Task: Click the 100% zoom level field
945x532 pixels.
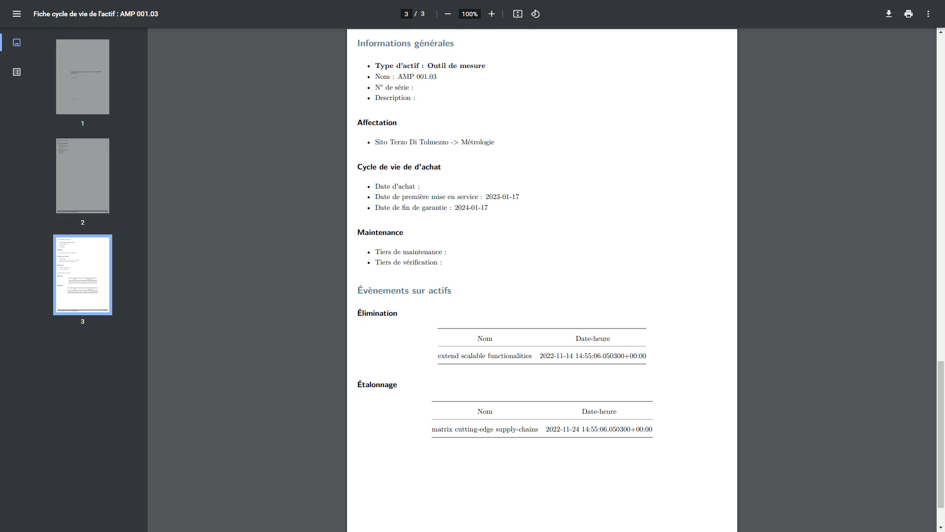Action: pyautogui.click(x=470, y=14)
